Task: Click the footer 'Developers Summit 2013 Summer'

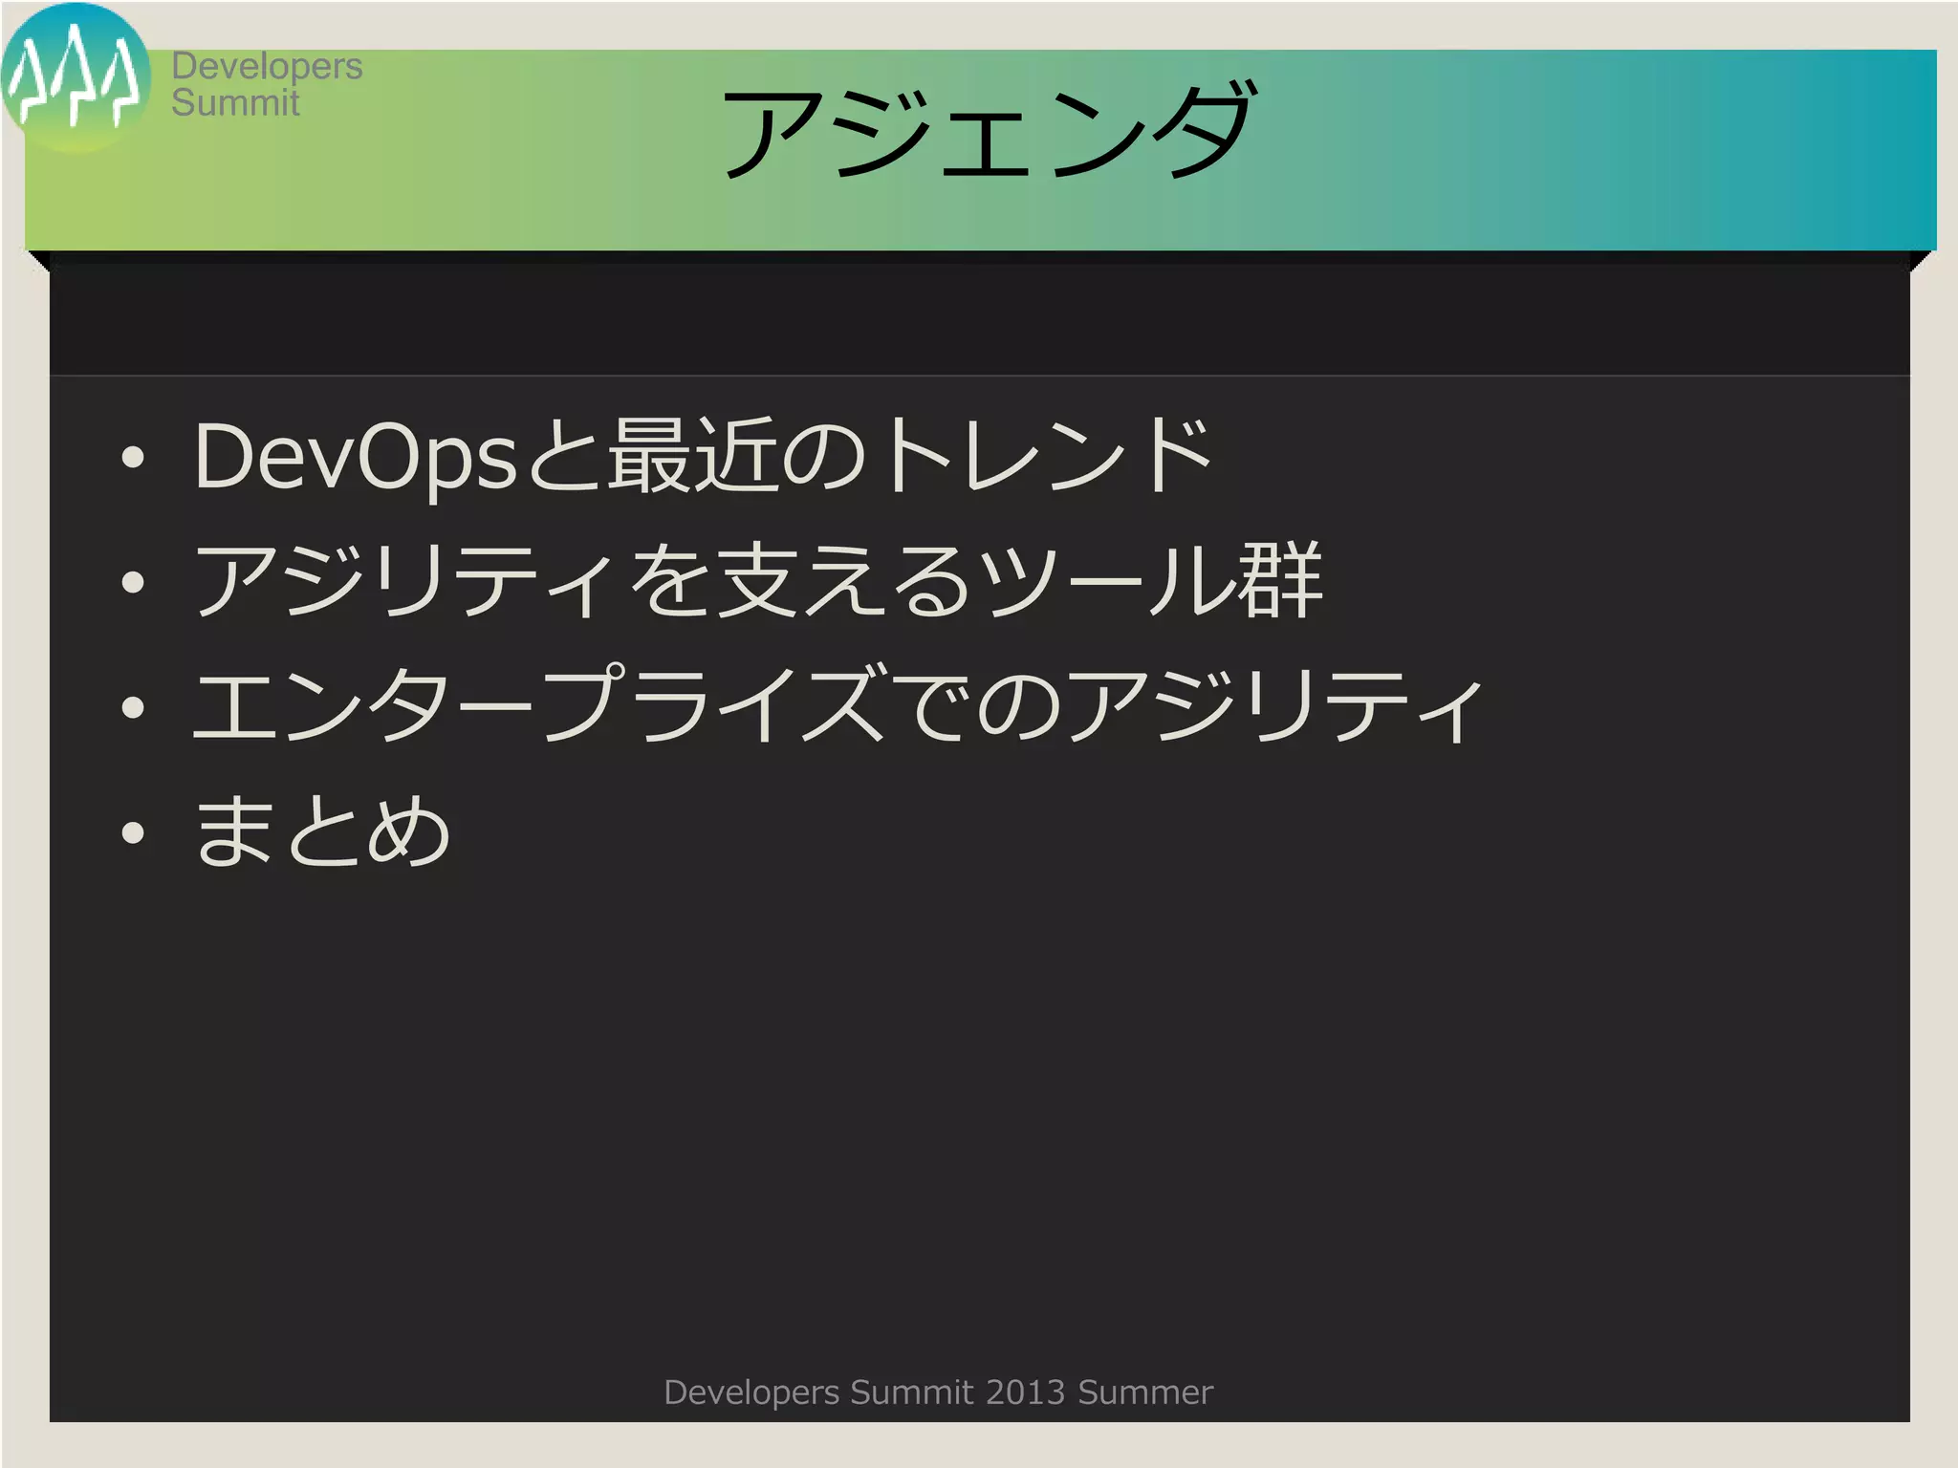Action: [938, 1392]
